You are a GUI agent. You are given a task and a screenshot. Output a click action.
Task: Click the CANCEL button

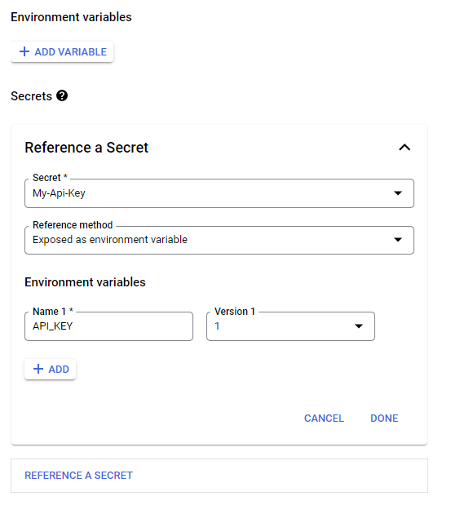click(324, 418)
